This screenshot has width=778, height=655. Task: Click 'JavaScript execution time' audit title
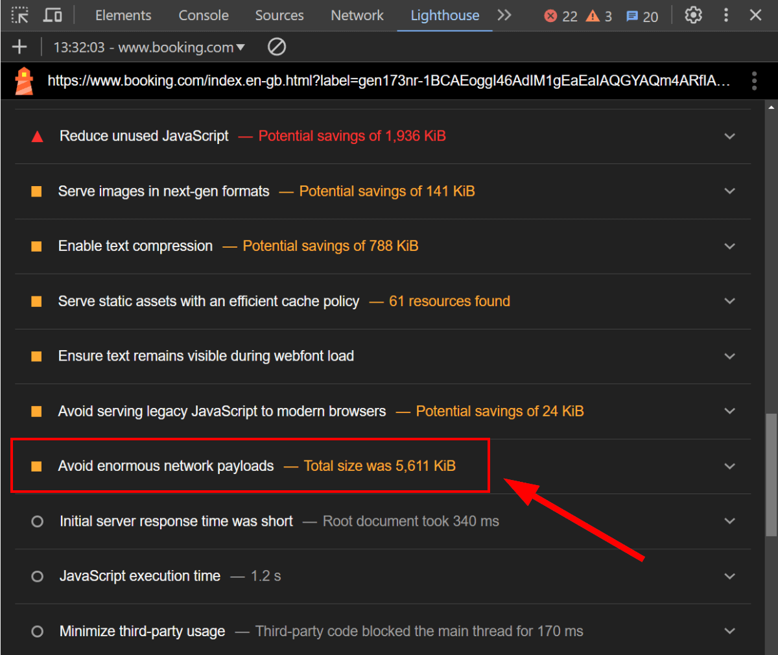coord(140,576)
